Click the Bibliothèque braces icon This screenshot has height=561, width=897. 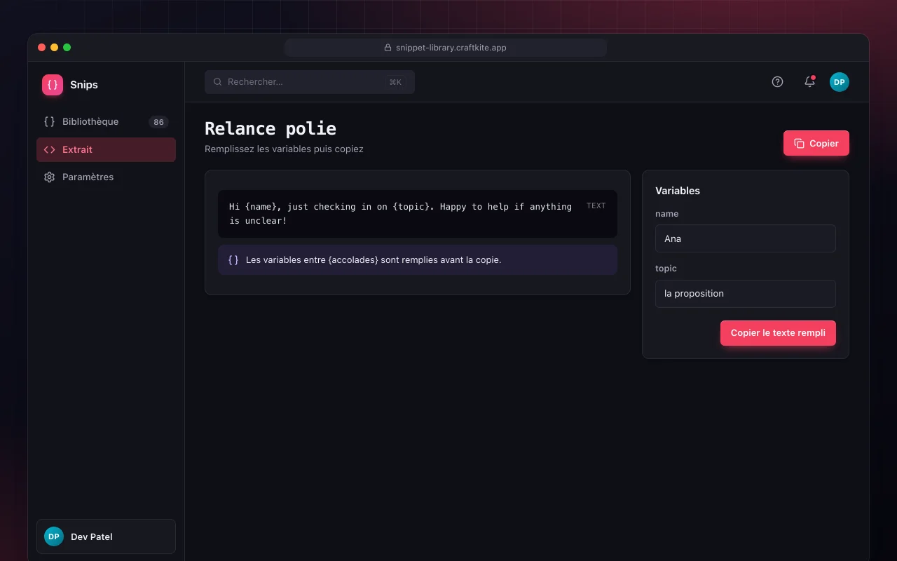[49, 121]
